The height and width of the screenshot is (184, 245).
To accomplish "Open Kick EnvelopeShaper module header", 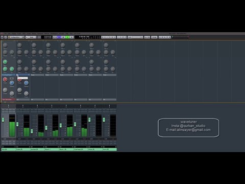I will pyautogui.click(x=9, y=75).
